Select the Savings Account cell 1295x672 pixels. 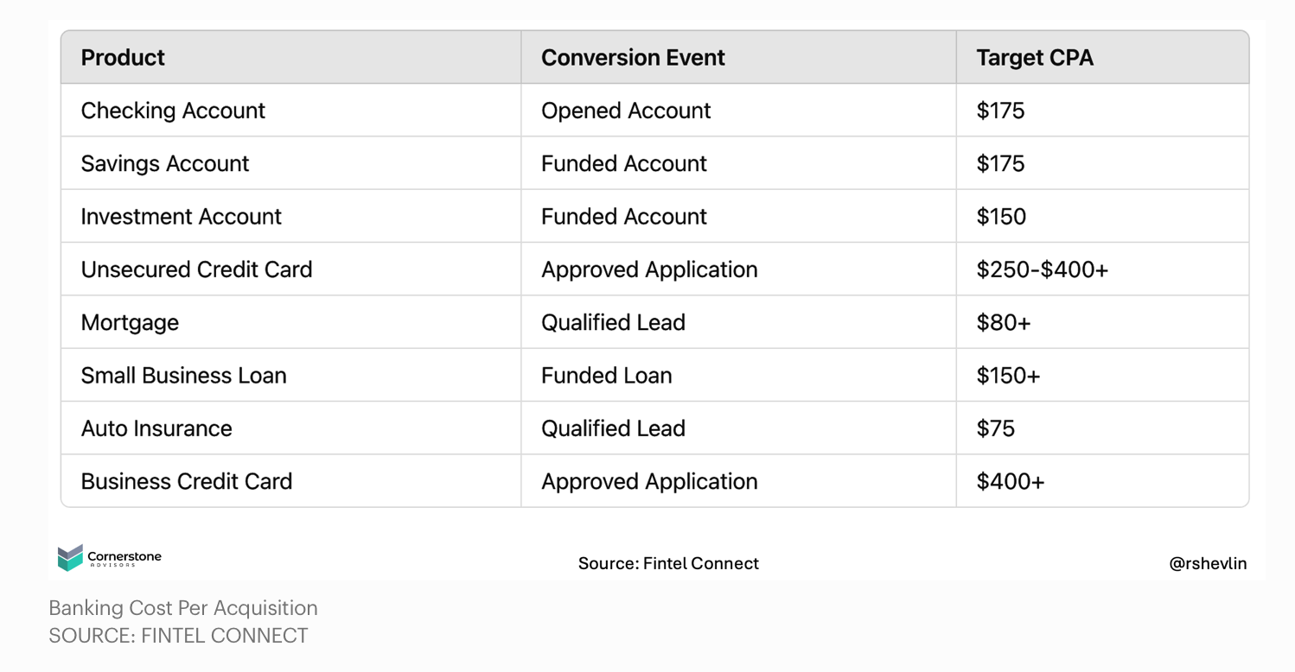click(165, 163)
